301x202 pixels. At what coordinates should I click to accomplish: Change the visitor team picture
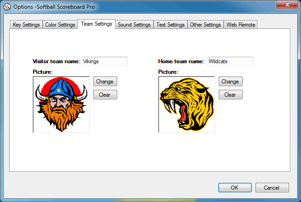tap(105, 82)
